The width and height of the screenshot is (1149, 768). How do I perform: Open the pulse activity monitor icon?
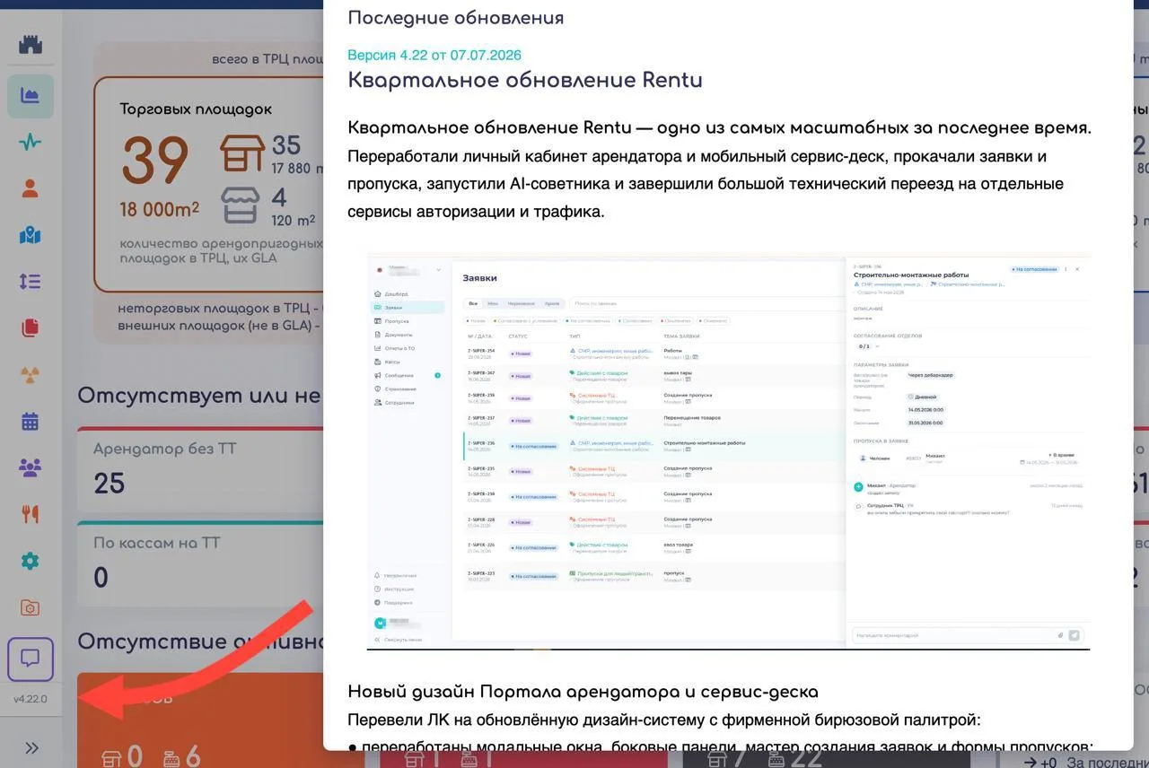31,142
